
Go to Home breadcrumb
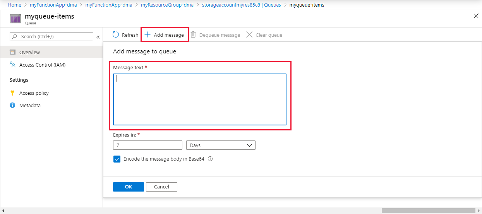14,5
